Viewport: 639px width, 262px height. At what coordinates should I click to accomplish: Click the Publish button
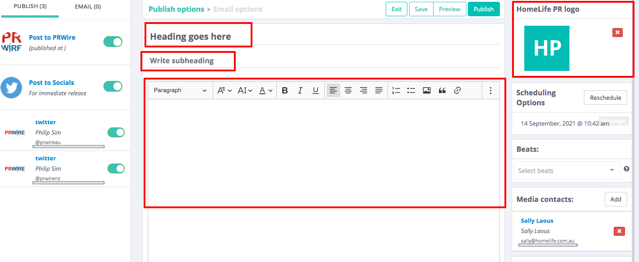[x=484, y=9]
